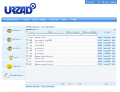The width and height of the screenshot is (120, 92).
Task: Open the BIP menu item
Action: [x=63, y=20]
